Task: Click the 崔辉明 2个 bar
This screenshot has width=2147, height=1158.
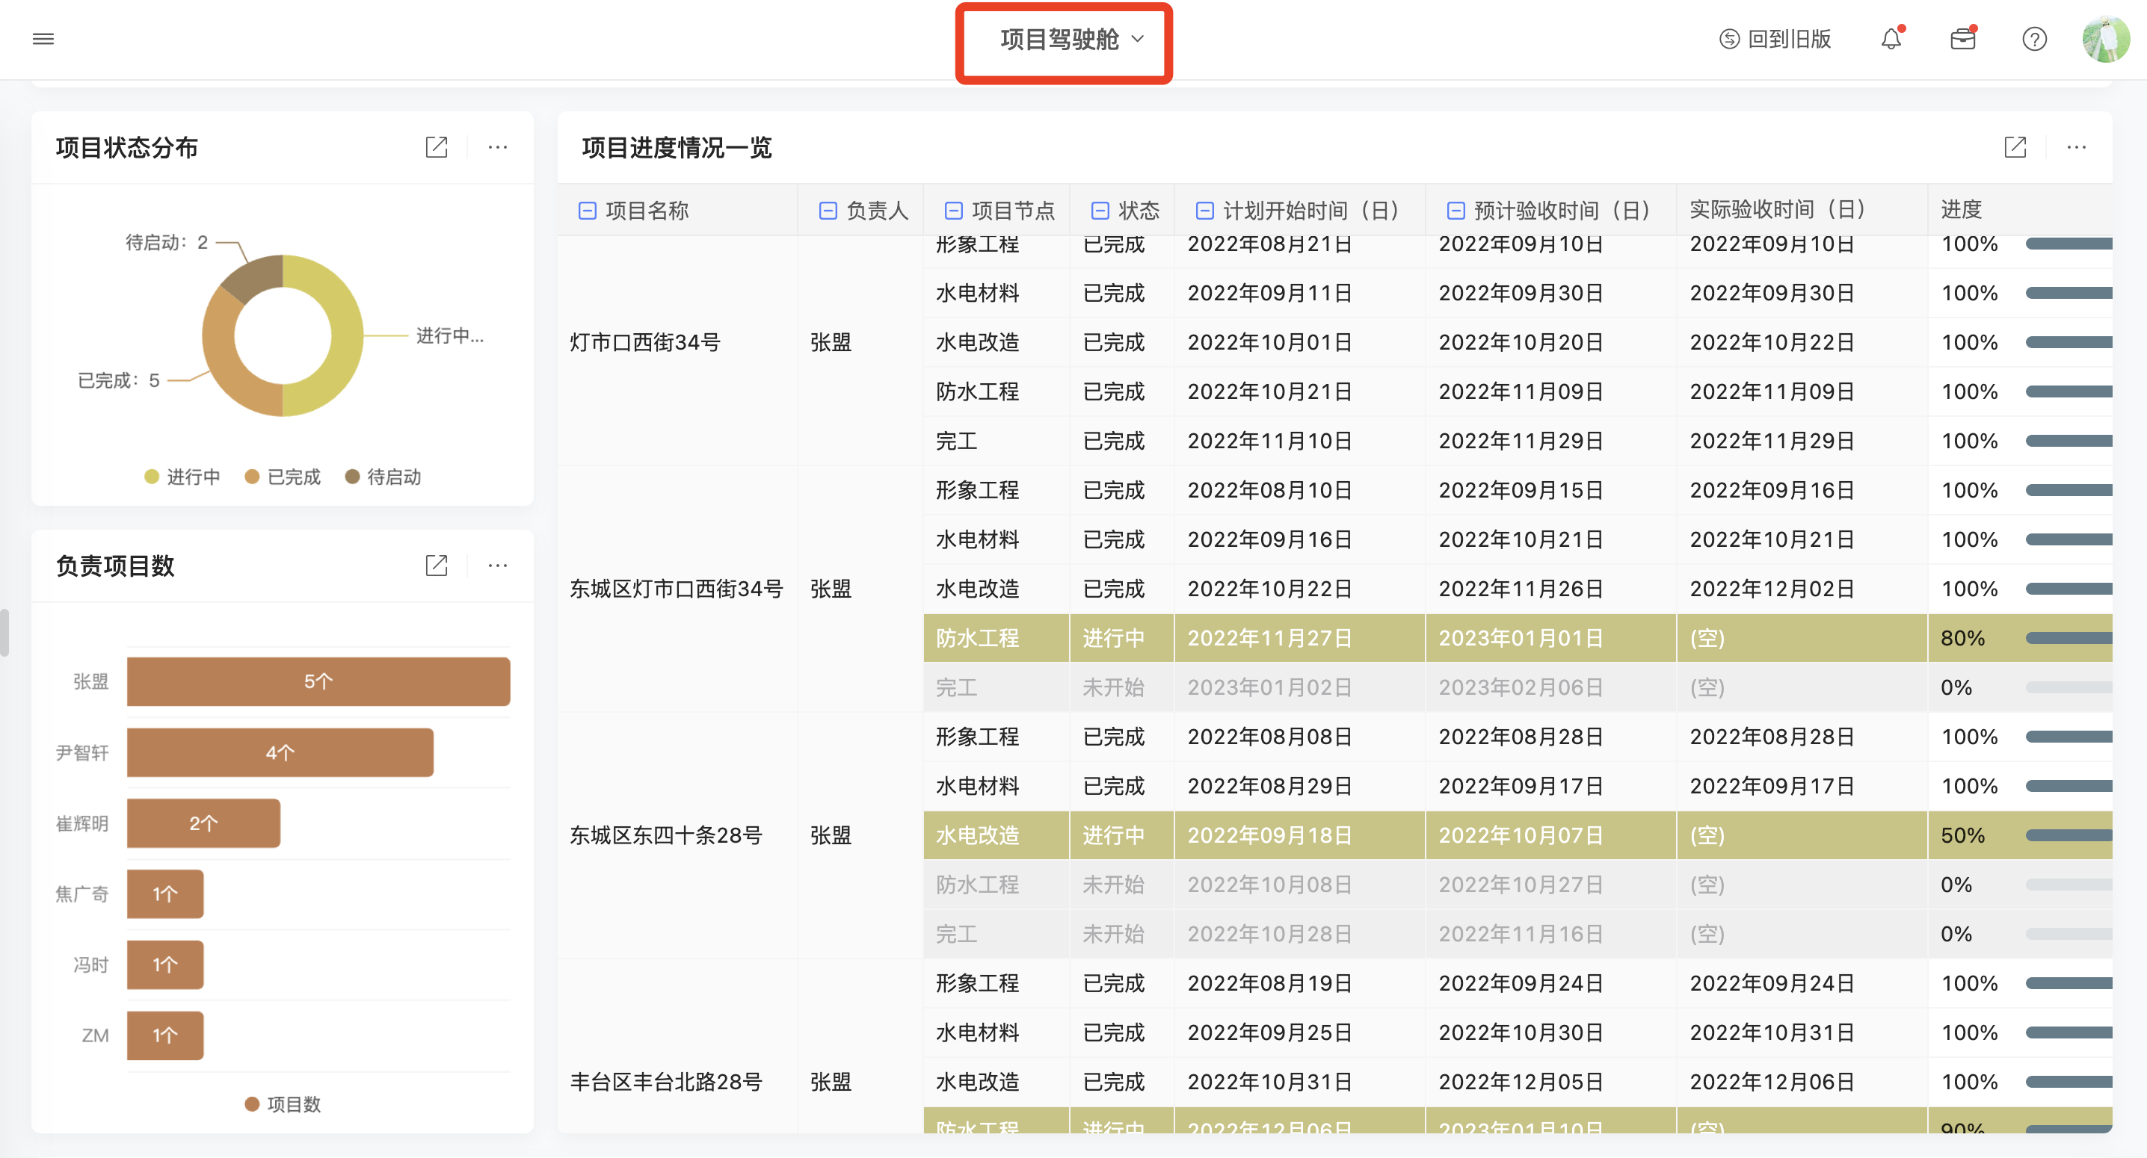Action: point(203,823)
